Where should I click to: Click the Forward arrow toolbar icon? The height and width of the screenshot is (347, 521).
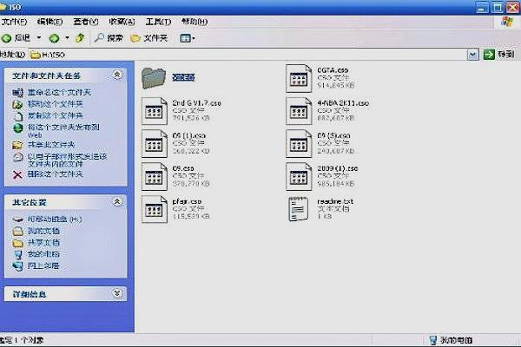coord(54,38)
